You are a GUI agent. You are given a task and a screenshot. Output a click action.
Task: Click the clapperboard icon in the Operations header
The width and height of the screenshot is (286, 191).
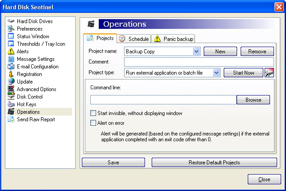click(91, 24)
